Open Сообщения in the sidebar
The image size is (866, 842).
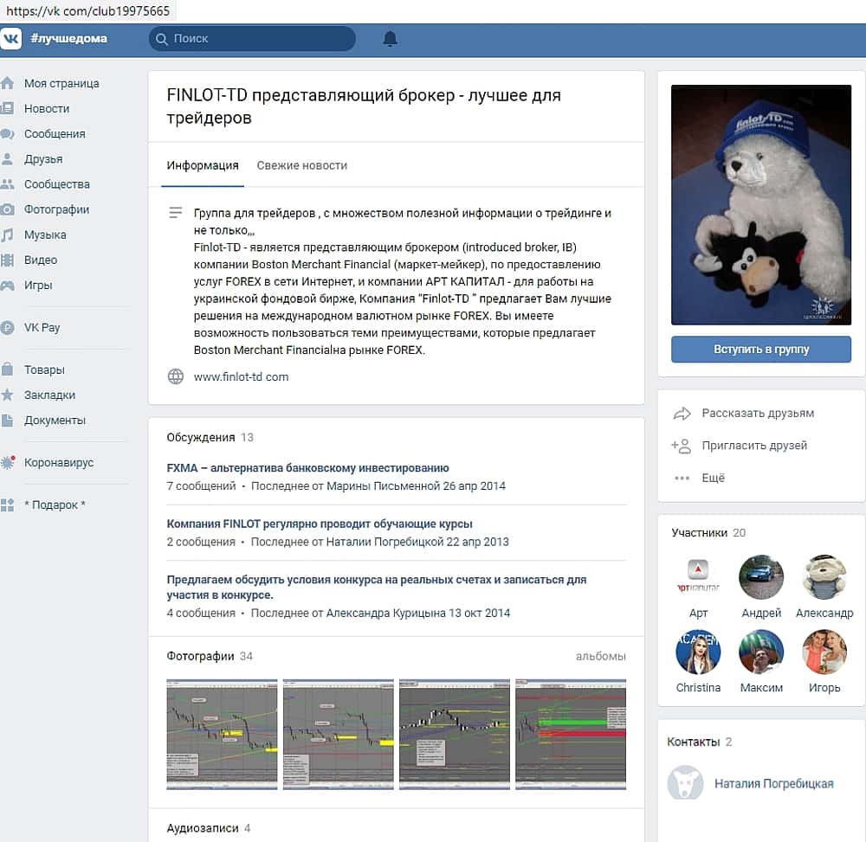pyautogui.click(x=55, y=133)
